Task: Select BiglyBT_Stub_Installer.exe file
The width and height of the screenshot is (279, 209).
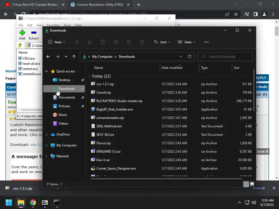Action: pos(115,109)
